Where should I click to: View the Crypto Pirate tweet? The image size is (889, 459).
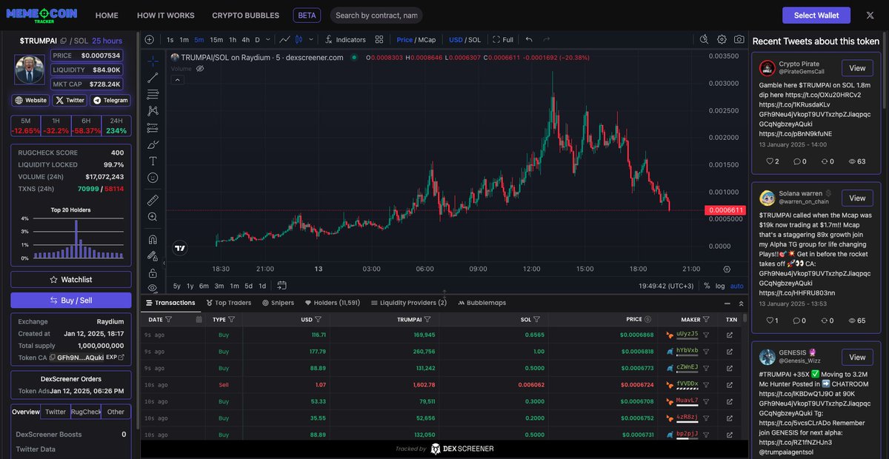pyautogui.click(x=857, y=68)
